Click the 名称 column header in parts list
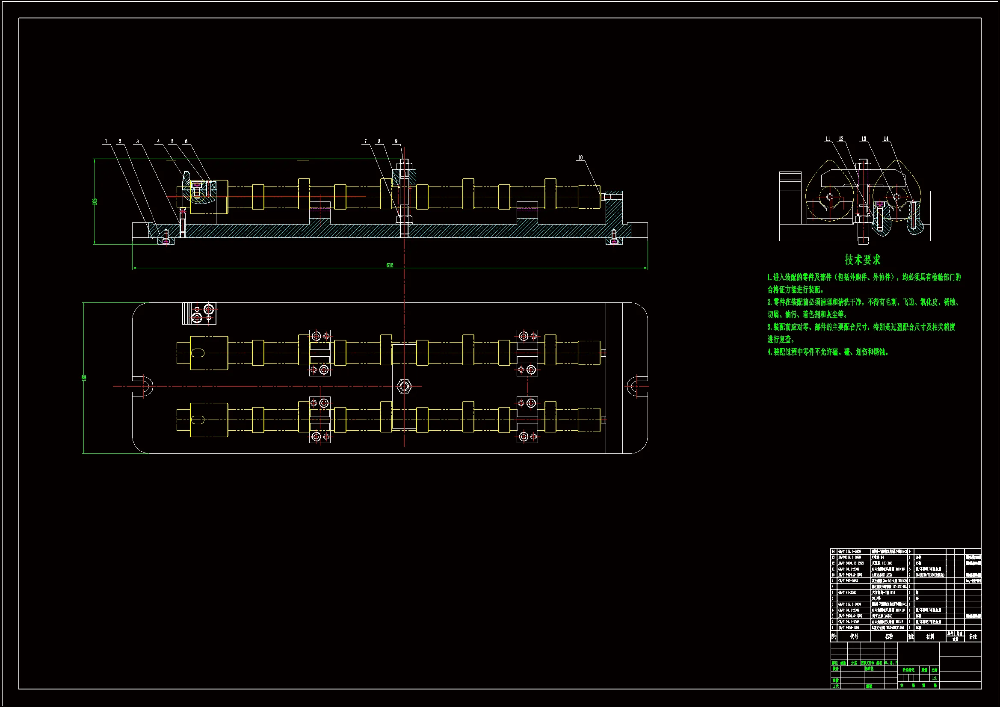 889,636
